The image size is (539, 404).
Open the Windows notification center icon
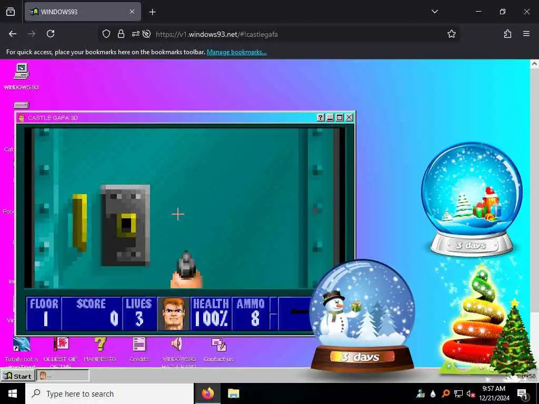pyautogui.click(x=522, y=393)
